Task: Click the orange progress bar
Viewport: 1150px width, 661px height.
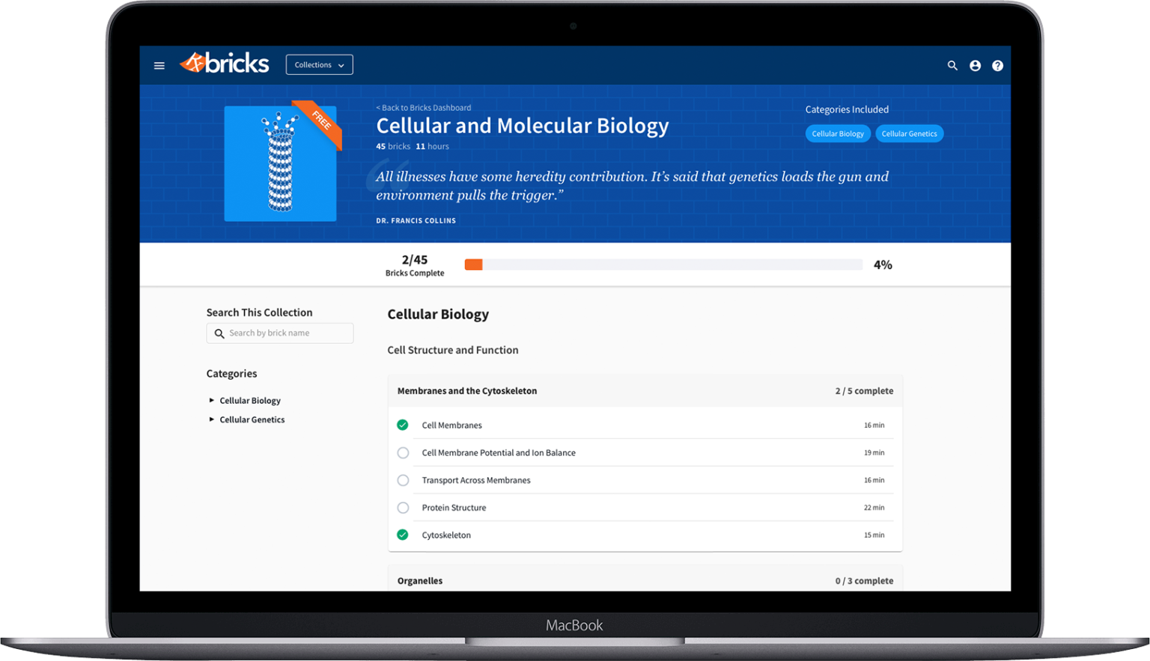Action: (474, 264)
